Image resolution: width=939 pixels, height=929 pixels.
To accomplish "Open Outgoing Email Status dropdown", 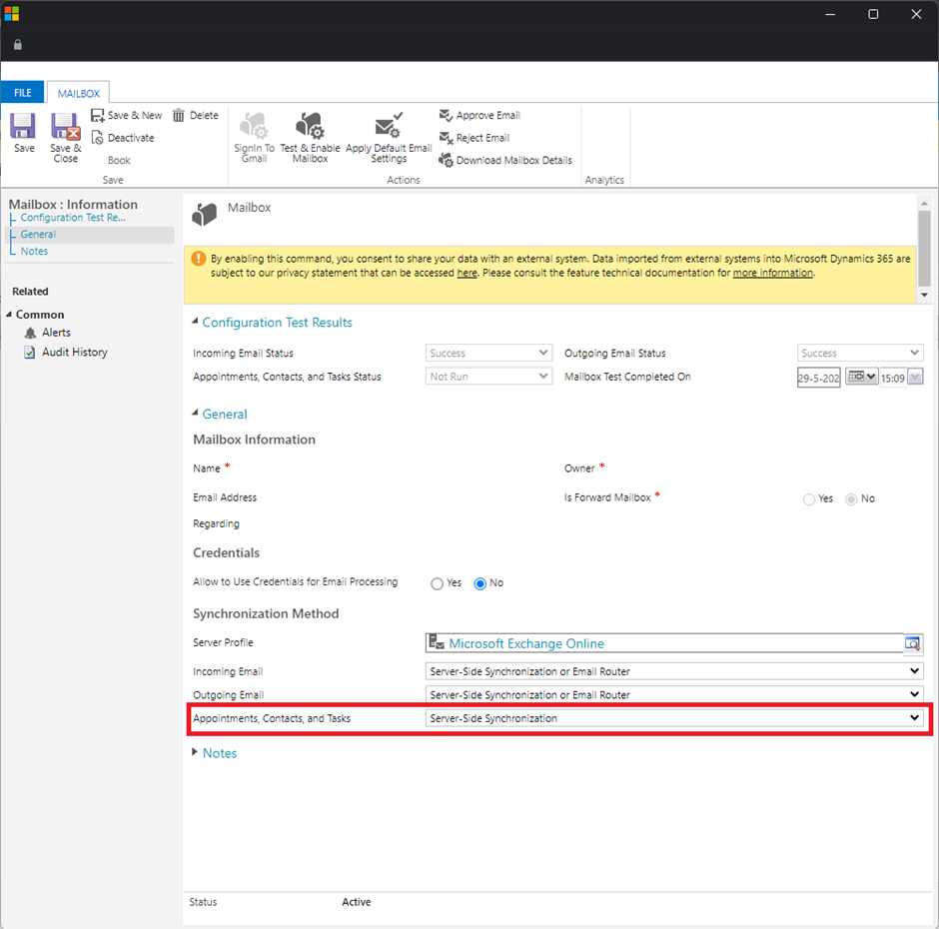I will click(x=860, y=353).
